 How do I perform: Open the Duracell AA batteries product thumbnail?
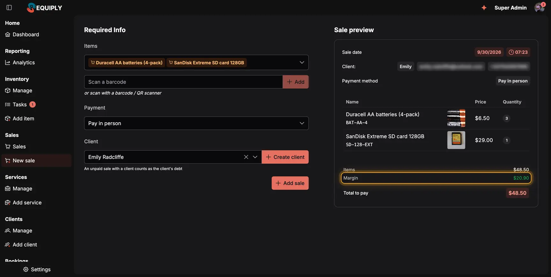pos(456,118)
